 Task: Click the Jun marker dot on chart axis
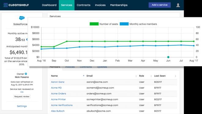pos(168,57)
